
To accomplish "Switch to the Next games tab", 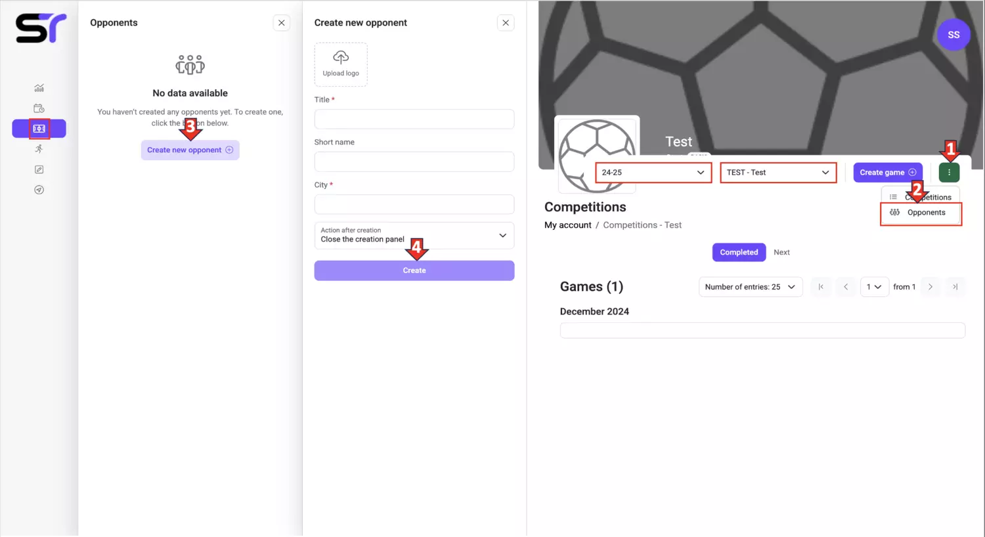I will pos(781,252).
